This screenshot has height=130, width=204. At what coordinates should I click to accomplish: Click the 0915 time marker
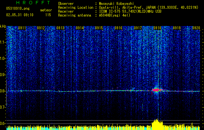pyautogui.click(x=99, y=28)
